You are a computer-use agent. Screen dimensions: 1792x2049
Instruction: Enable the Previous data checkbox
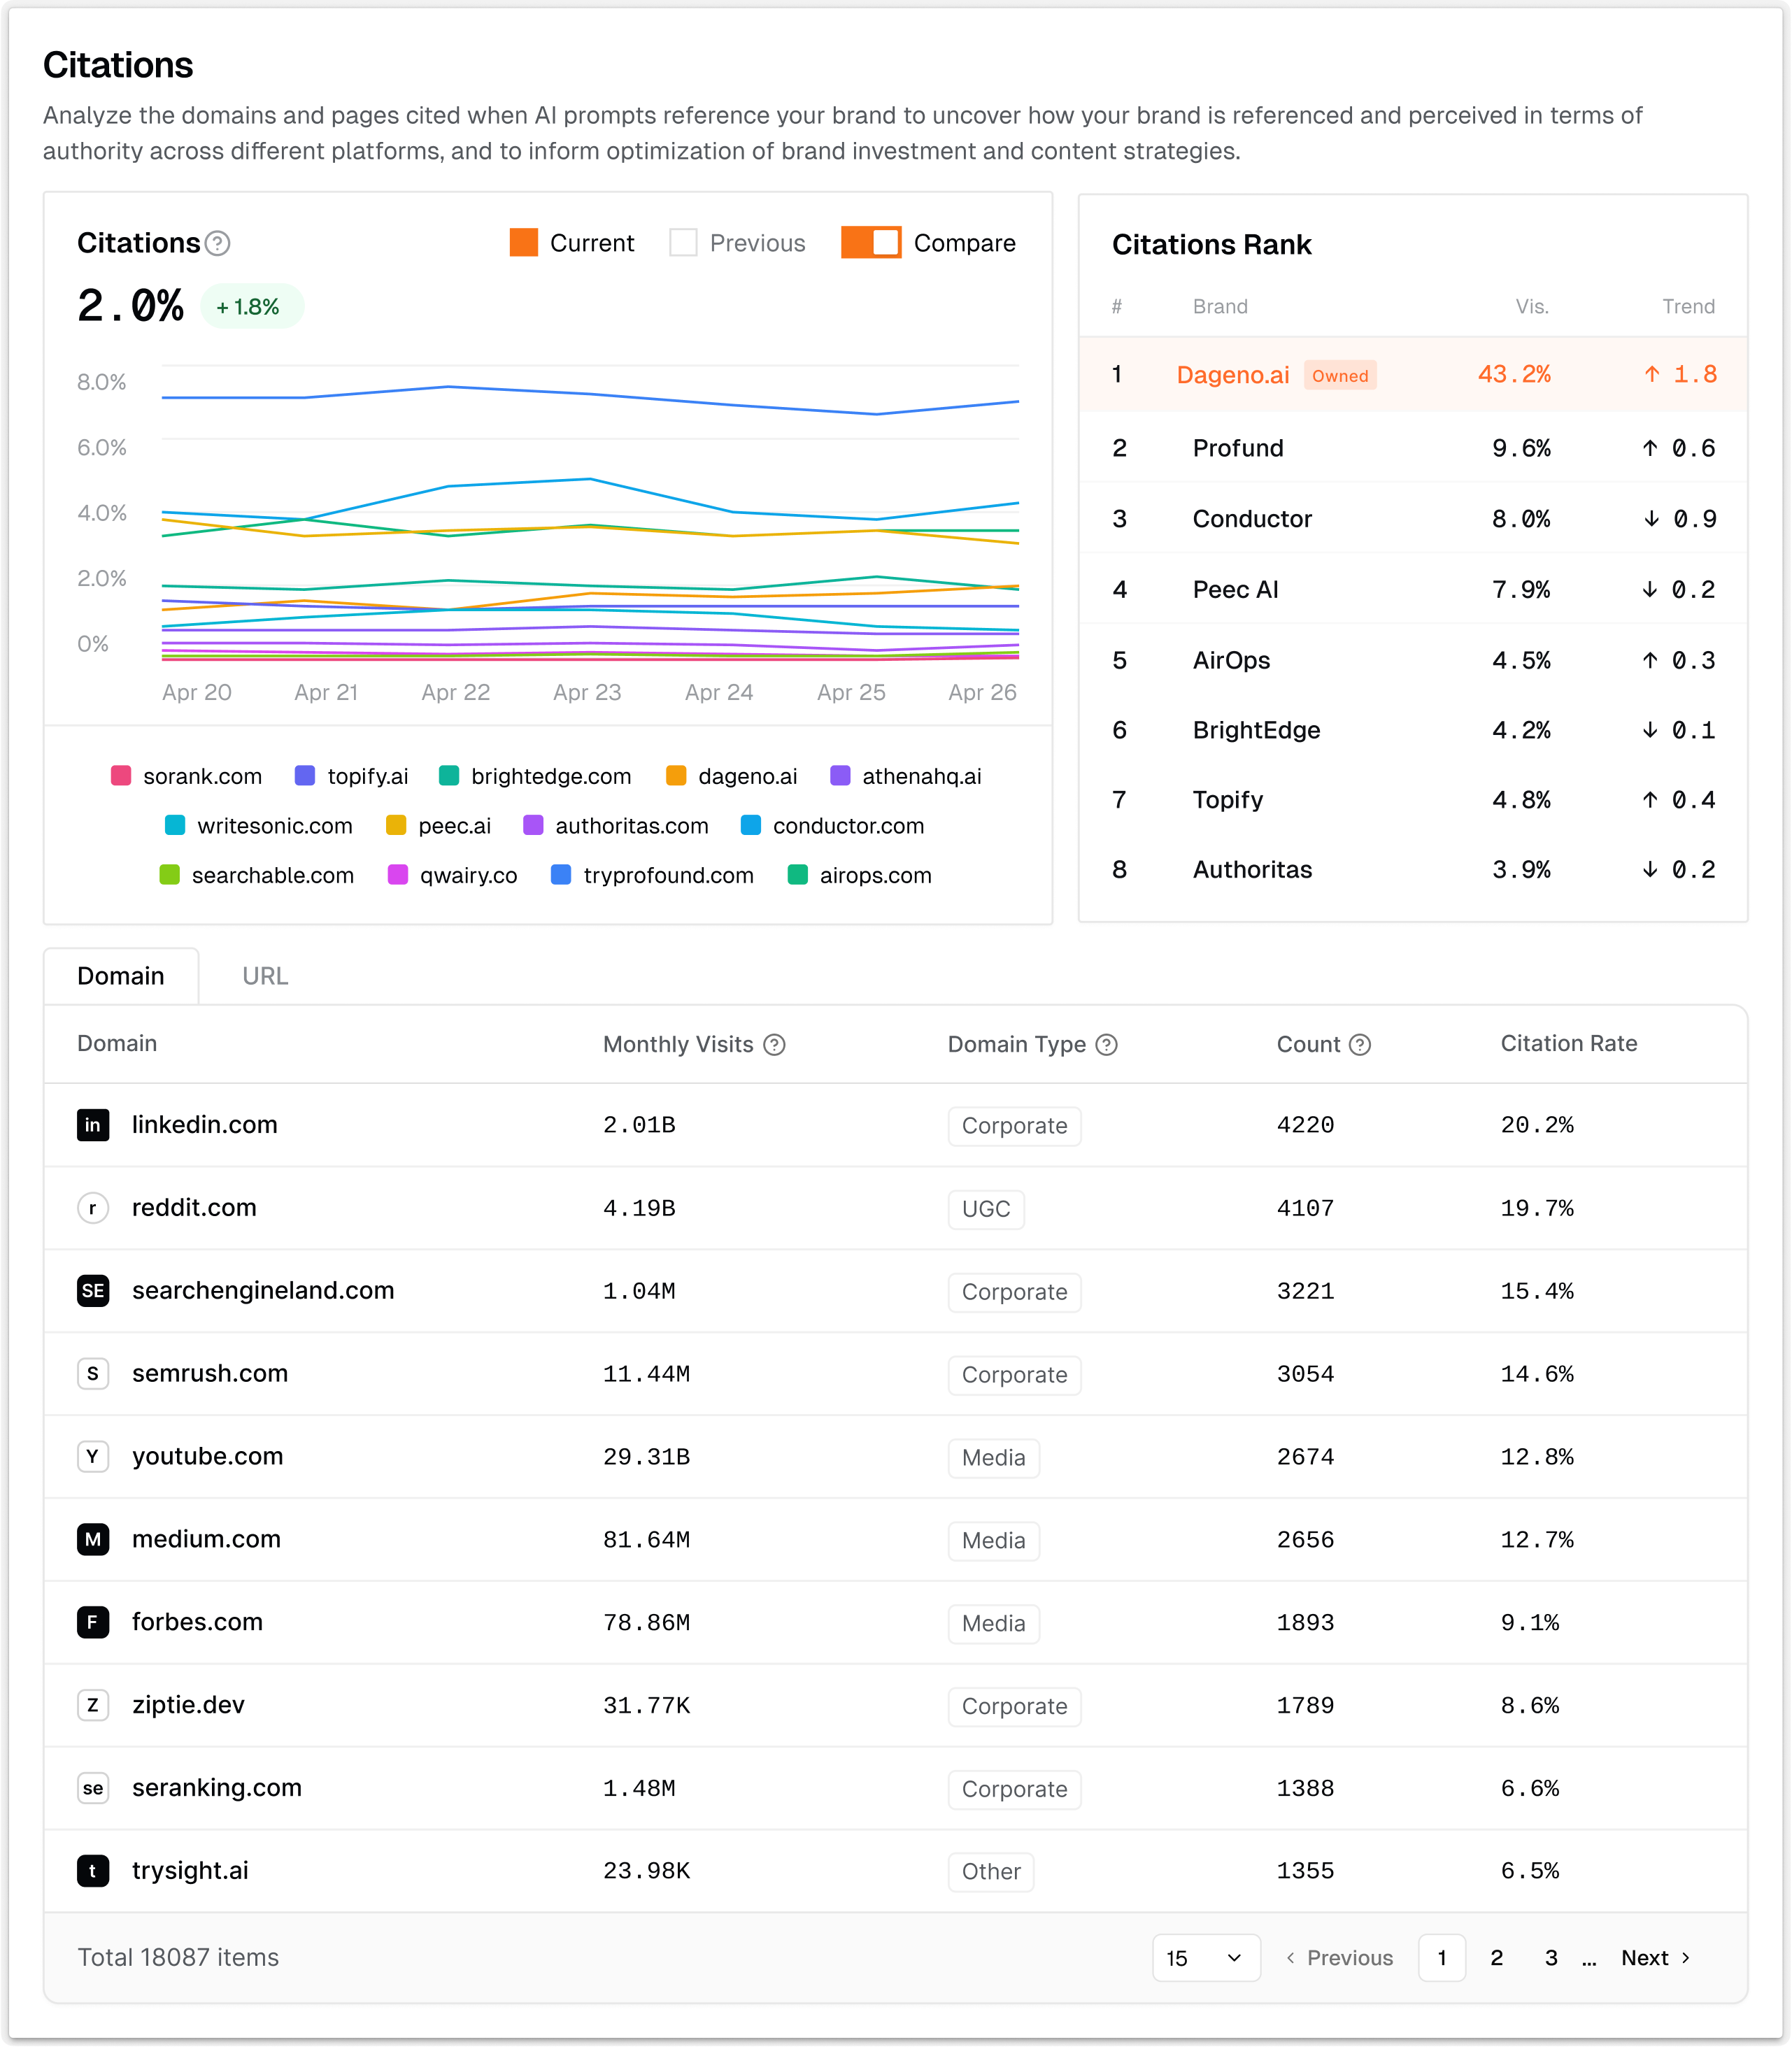click(x=684, y=242)
